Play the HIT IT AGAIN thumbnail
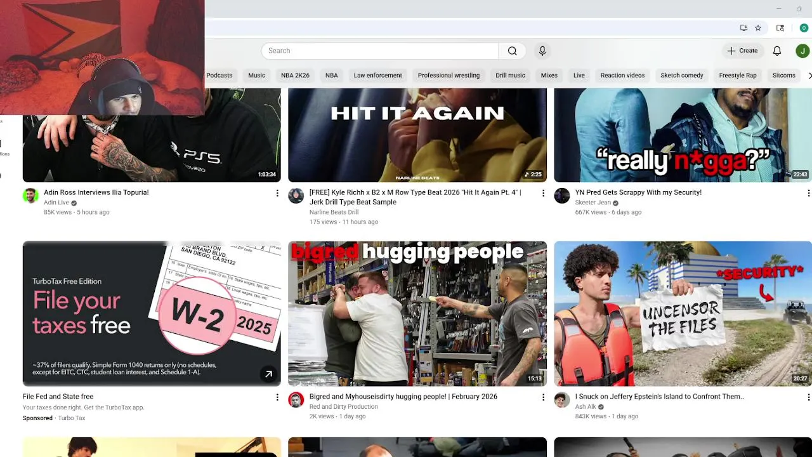812x457 pixels. (417, 135)
